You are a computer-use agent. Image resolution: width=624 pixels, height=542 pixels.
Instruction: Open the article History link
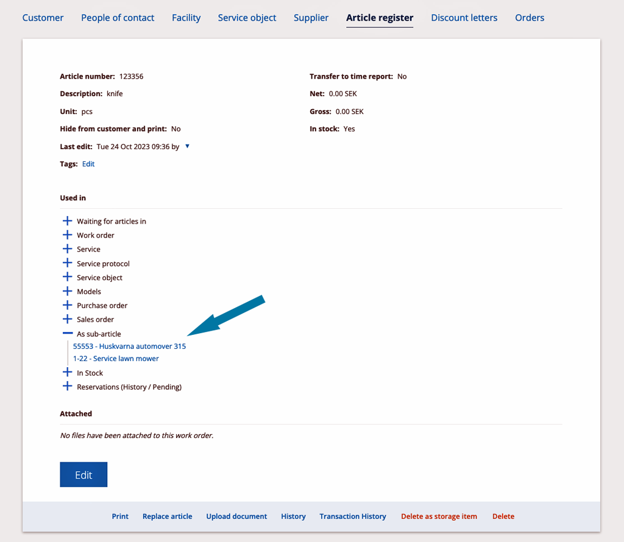(x=293, y=516)
